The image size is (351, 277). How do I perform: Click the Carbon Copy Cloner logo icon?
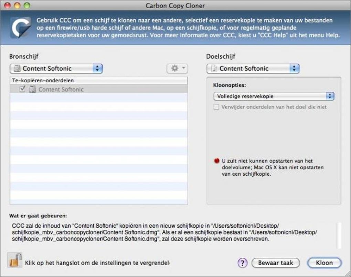20,28
